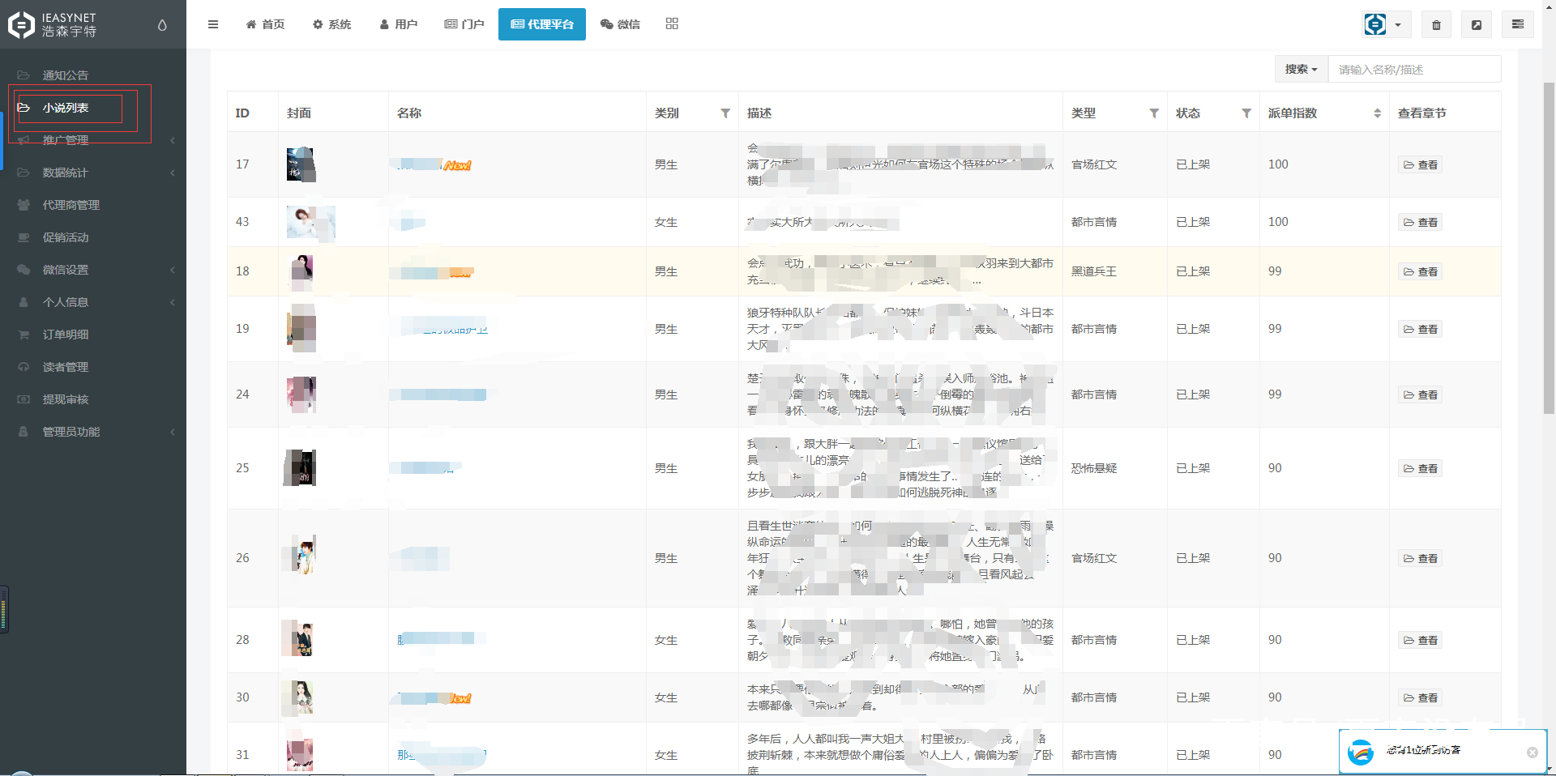Click 查看 button for novel ID 17
The image size is (1556, 776).
[1420, 164]
